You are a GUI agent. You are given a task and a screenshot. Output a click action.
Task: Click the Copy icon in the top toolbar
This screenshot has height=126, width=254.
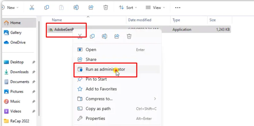[x=47, y=8]
